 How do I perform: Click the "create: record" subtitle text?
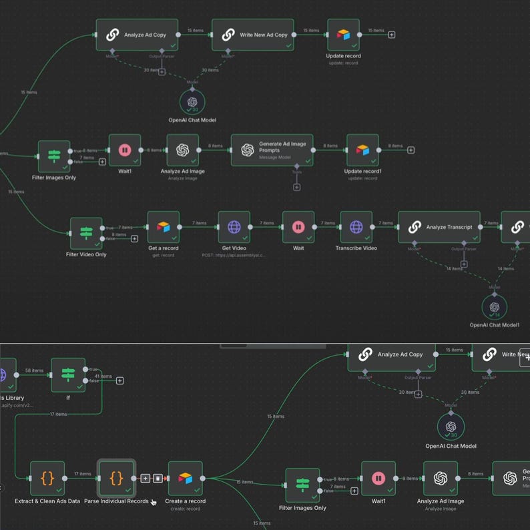pos(185,509)
